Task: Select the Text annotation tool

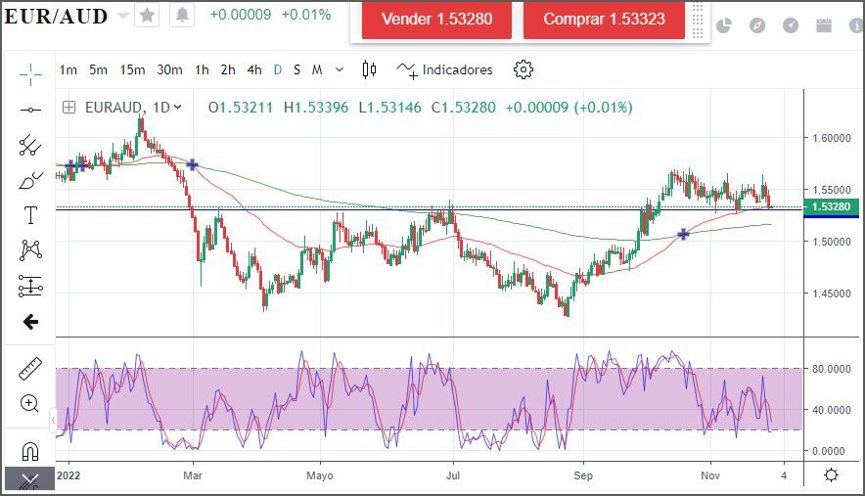Action: (x=30, y=215)
